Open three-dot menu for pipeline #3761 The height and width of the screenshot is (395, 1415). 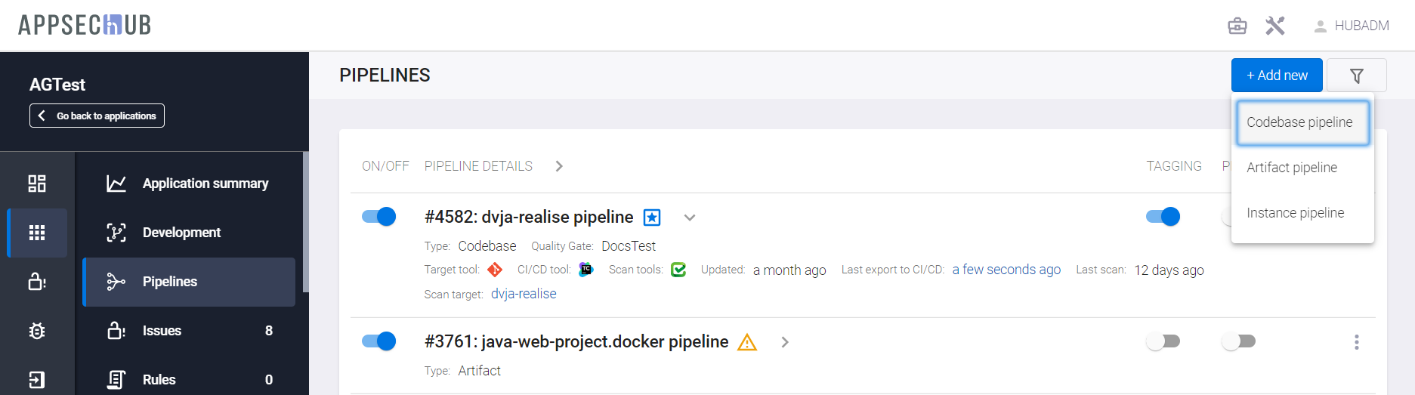(x=1356, y=342)
